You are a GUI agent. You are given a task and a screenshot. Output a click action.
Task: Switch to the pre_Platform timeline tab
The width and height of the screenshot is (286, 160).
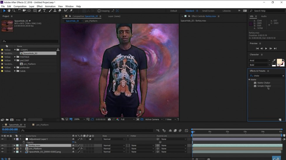42,125
